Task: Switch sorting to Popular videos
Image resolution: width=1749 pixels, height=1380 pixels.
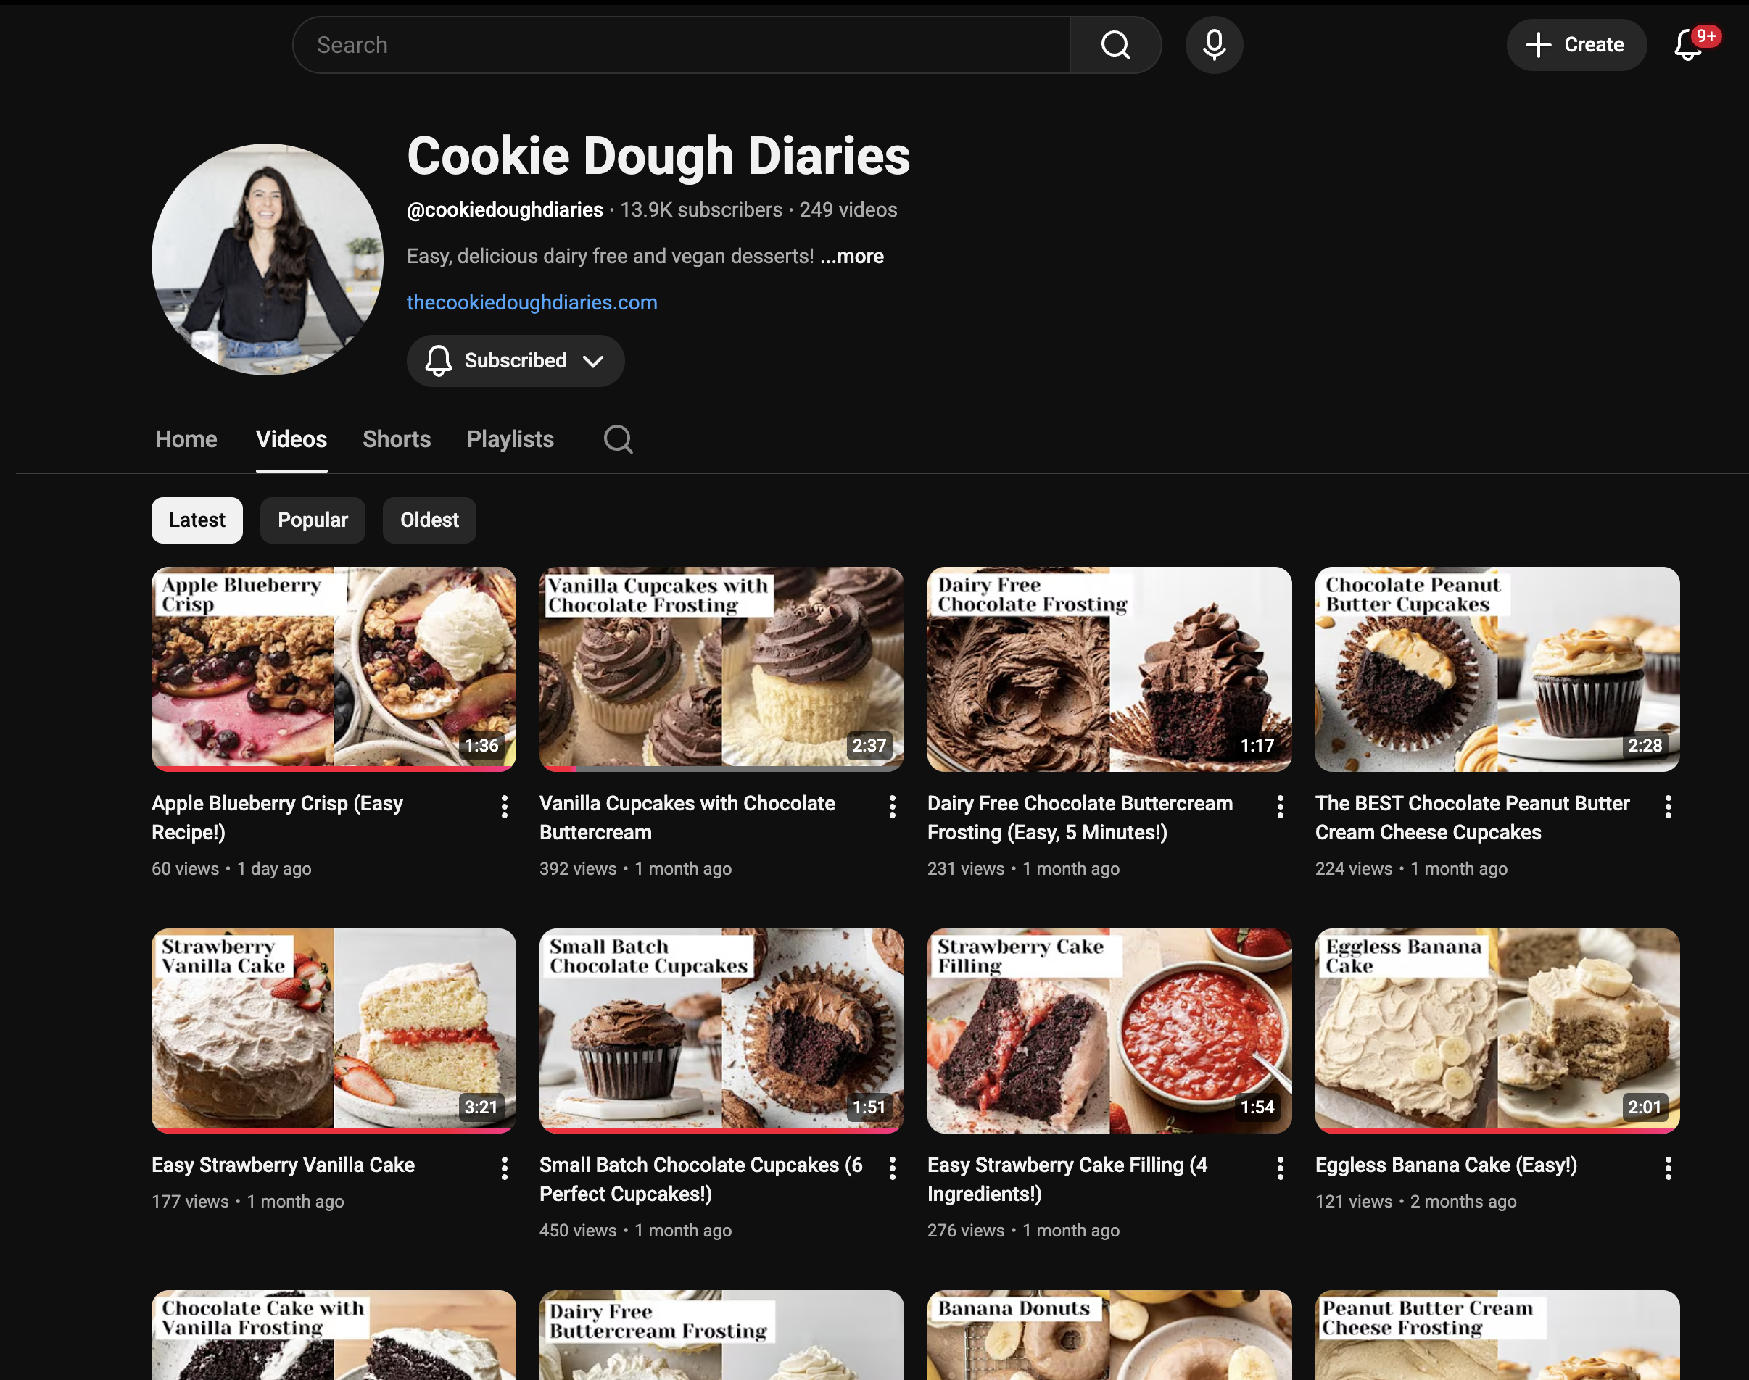Action: coord(313,520)
